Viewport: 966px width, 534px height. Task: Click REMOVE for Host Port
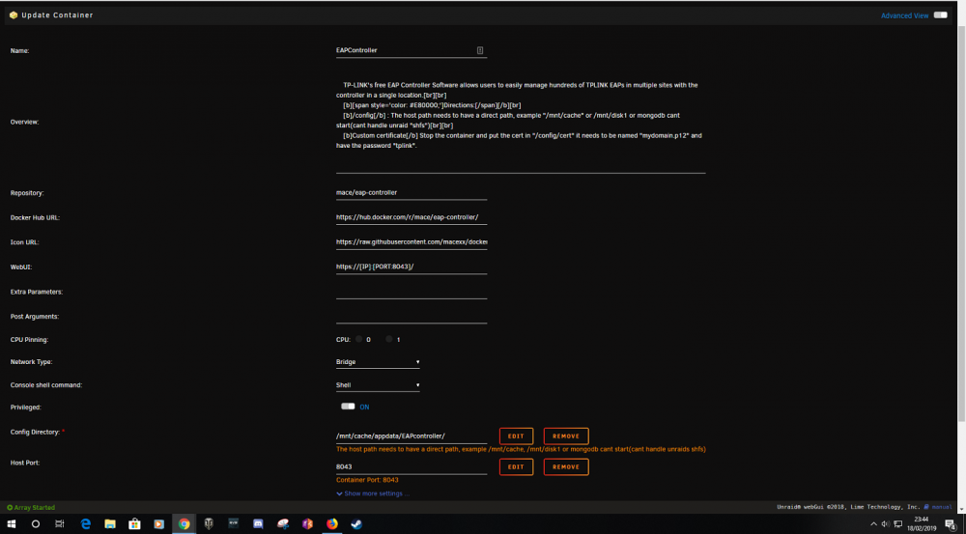tap(566, 466)
